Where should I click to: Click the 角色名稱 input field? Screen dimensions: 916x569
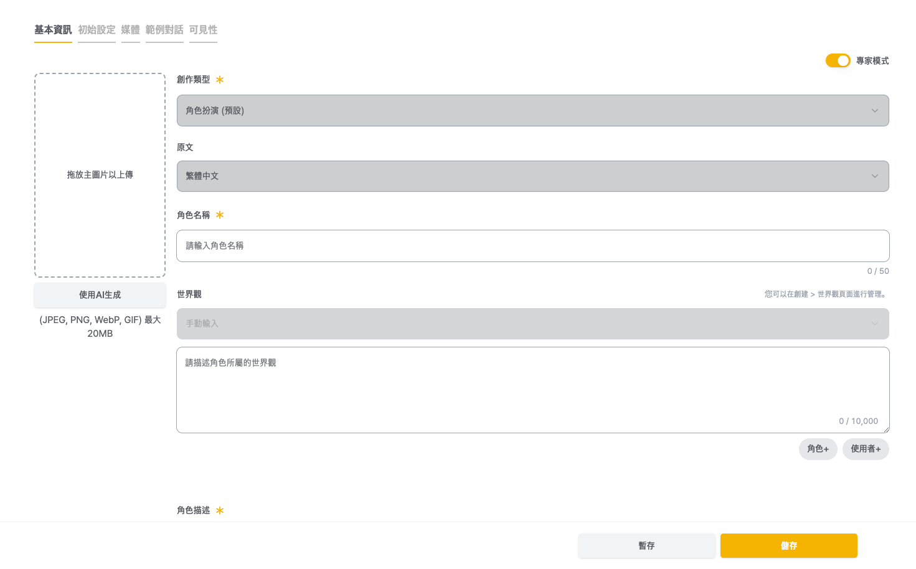532,245
